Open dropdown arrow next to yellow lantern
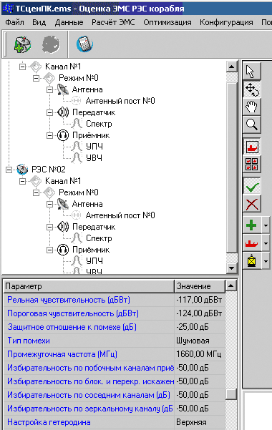 tap(266, 260)
